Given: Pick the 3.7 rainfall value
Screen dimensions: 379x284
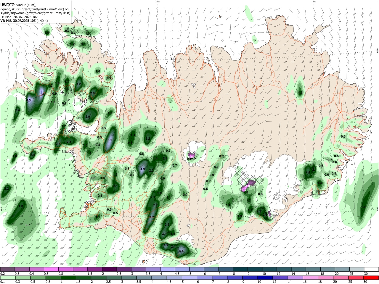Looking at the screenshot, I should [152, 217].
